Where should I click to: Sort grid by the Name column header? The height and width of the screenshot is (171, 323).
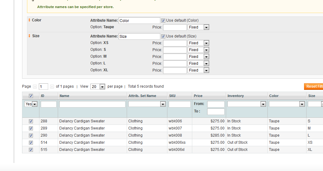click(64, 96)
